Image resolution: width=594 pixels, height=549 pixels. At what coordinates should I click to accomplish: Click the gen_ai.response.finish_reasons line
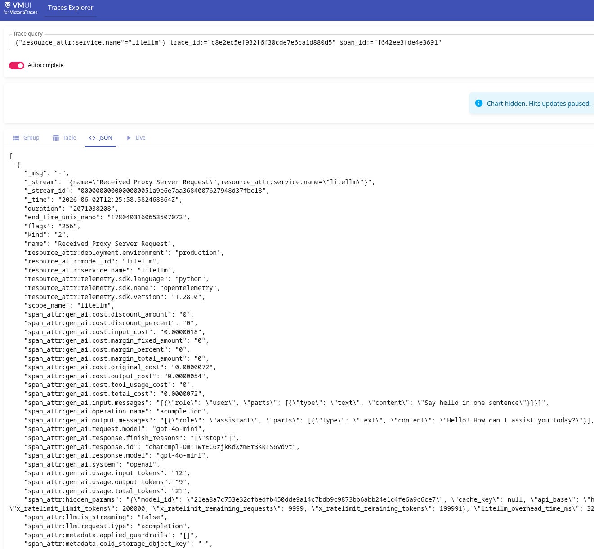point(132,438)
